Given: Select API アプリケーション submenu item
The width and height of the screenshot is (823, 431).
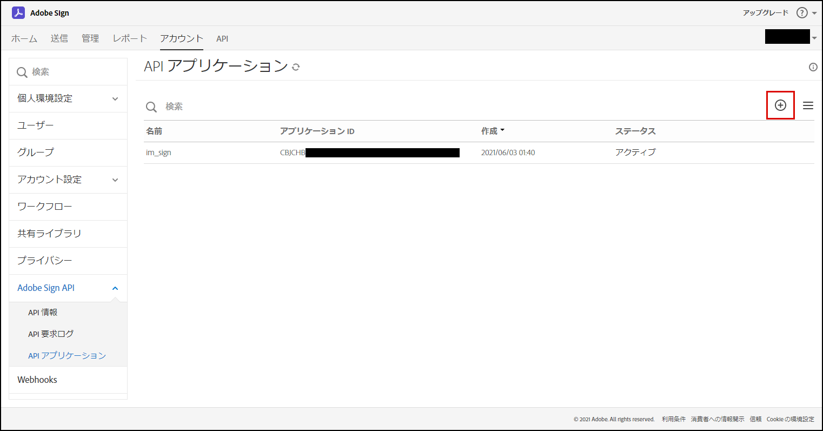Looking at the screenshot, I should point(67,355).
